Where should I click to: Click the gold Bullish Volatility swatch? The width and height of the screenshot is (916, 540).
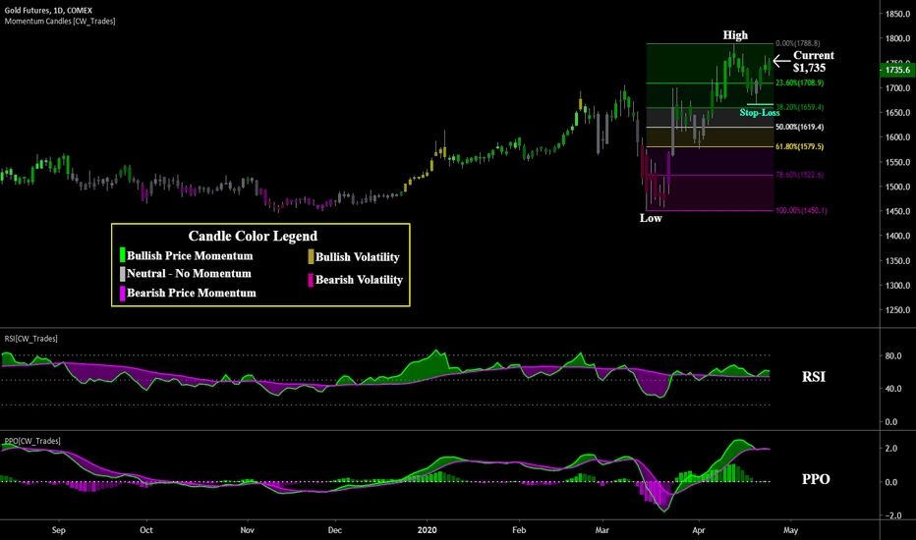(311, 257)
